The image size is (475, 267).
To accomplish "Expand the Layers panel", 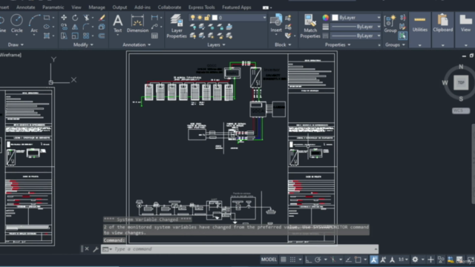I will pyautogui.click(x=216, y=44).
